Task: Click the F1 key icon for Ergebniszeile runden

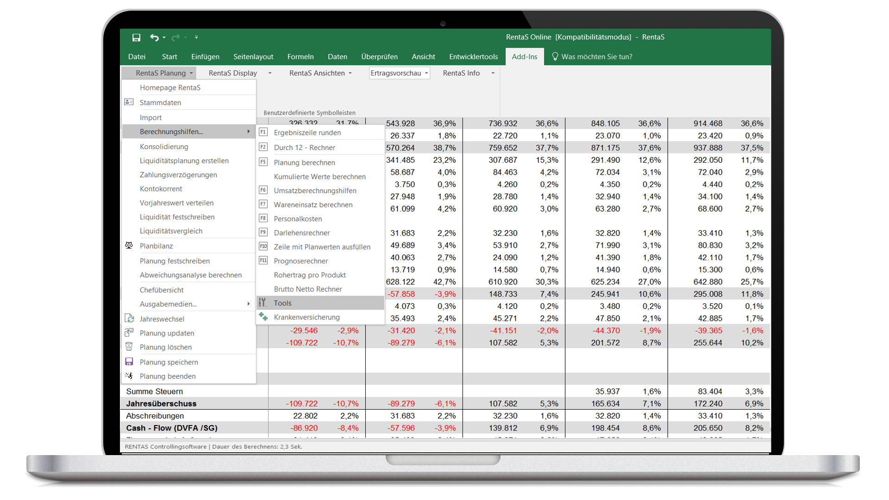Action: (x=263, y=132)
